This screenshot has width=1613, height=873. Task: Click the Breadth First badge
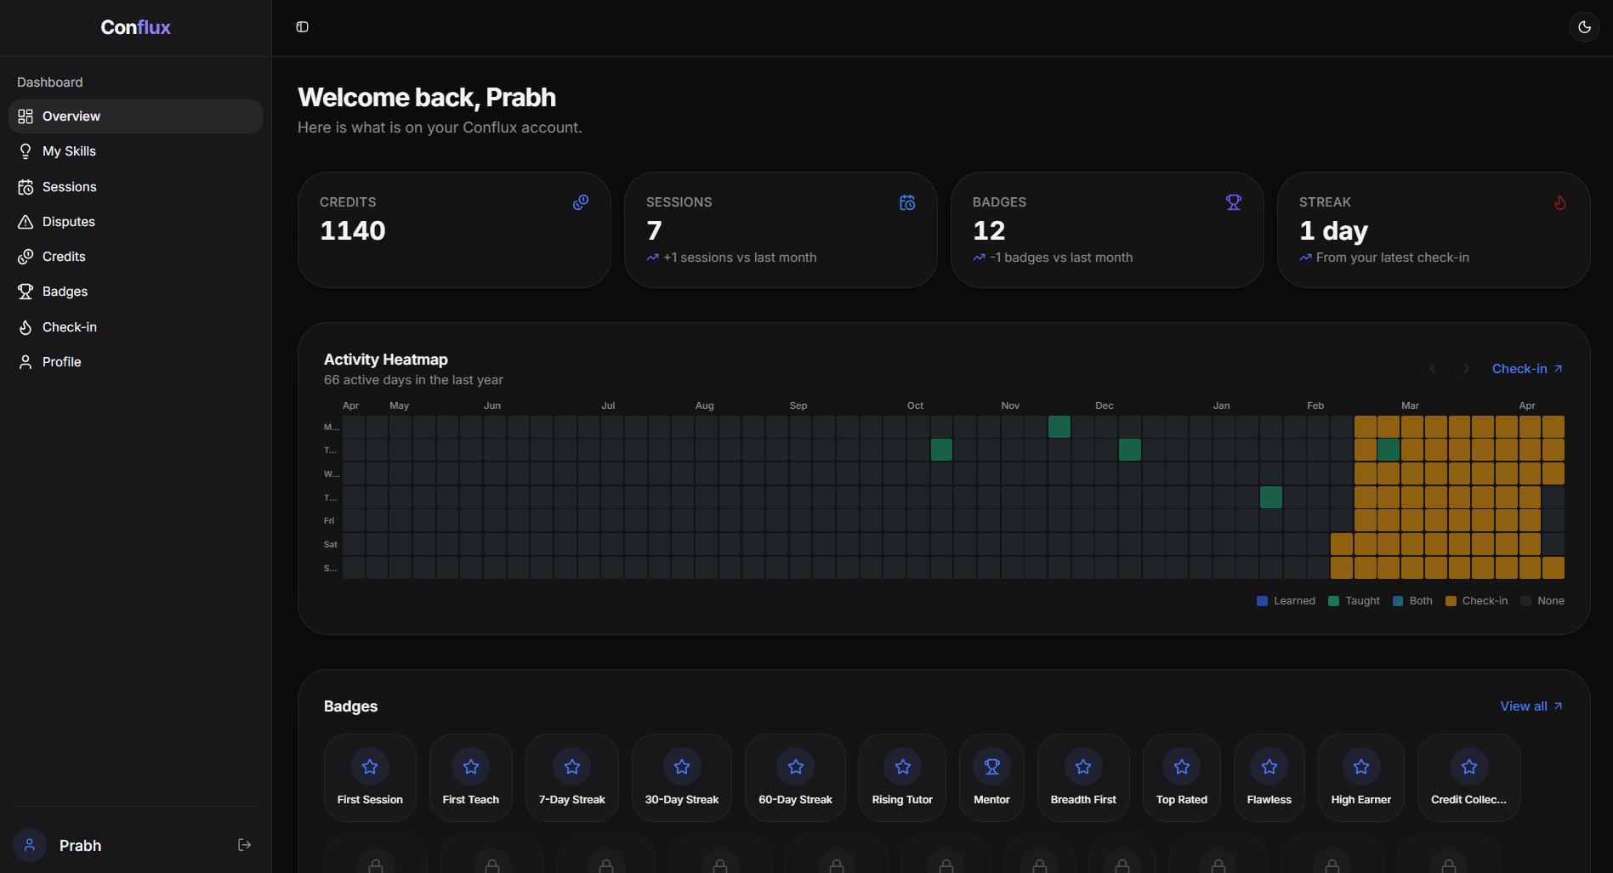tap(1083, 778)
